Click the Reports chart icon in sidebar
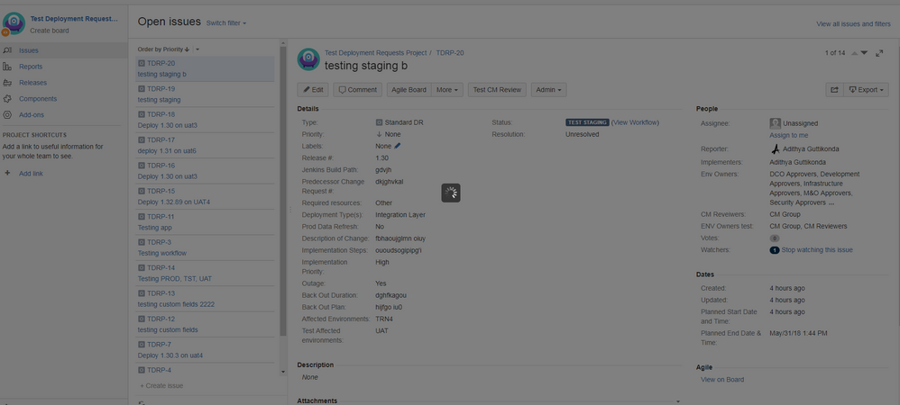The width and height of the screenshot is (900, 405). click(7, 67)
